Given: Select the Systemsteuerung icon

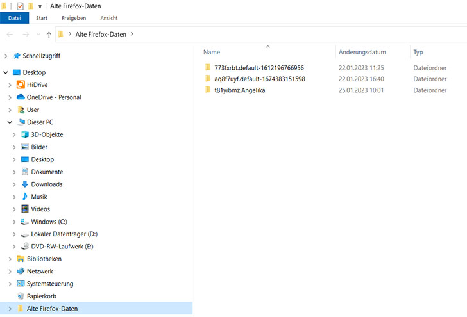Looking at the screenshot, I should click(x=21, y=284).
